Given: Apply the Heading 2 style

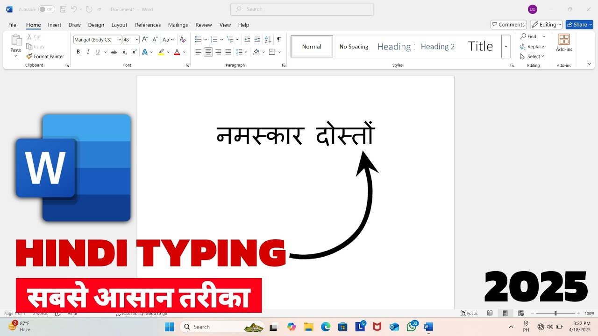Looking at the screenshot, I should pos(438,47).
